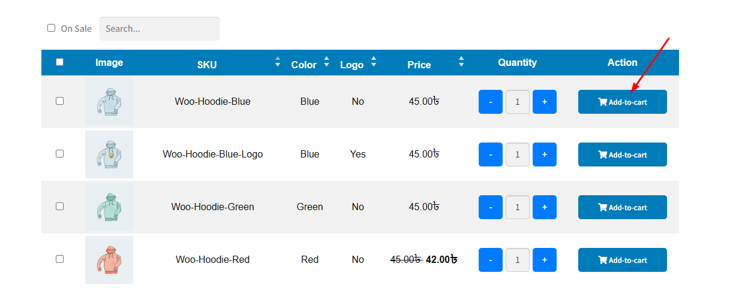Decrease quantity for Woo-Hoodie-Blue-Logo
This screenshot has width=733, height=300.
[490, 154]
